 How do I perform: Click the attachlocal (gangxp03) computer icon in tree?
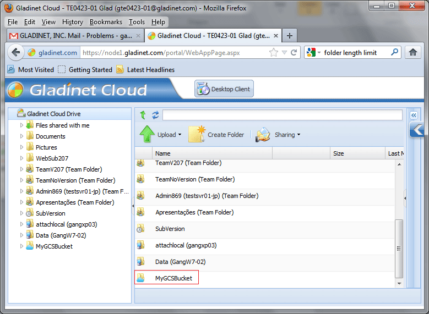(x=30, y=224)
